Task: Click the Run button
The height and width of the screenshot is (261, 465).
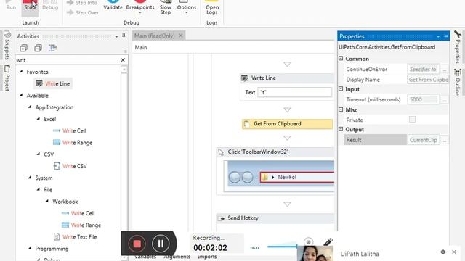Action: pos(11,5)
